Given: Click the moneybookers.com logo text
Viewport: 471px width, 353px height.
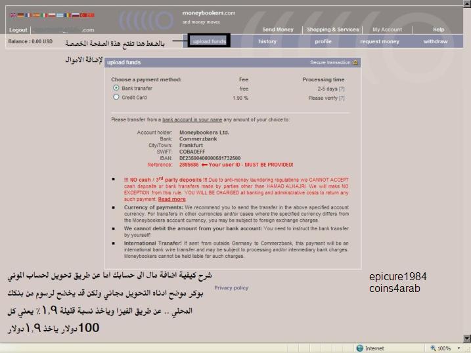Looking at the screenshot, I should tap(209, 13).
